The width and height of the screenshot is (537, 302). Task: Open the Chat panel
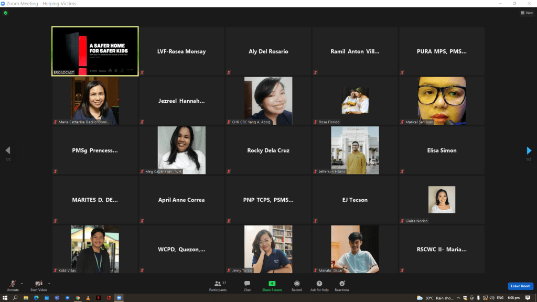[247, 285]
